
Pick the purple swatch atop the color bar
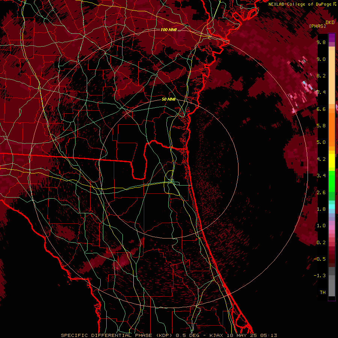332,38
